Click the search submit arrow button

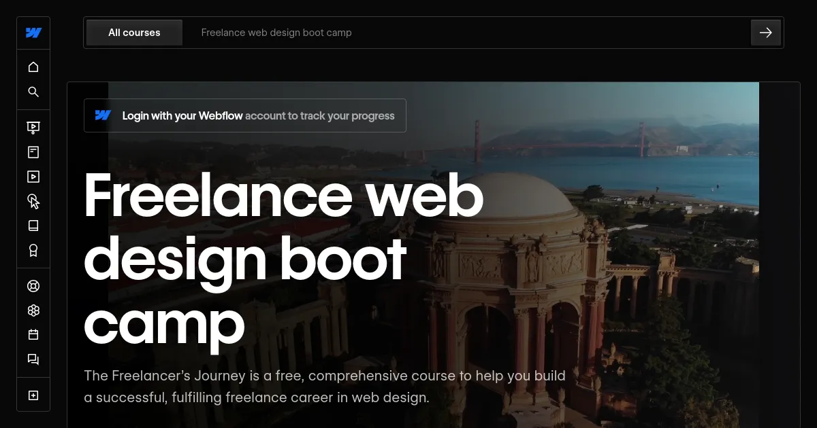(x=766, y=32)
